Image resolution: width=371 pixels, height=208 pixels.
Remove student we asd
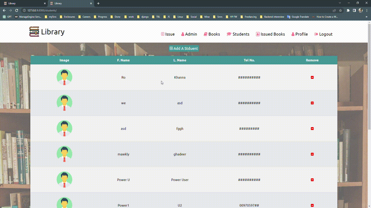[312, 103]
